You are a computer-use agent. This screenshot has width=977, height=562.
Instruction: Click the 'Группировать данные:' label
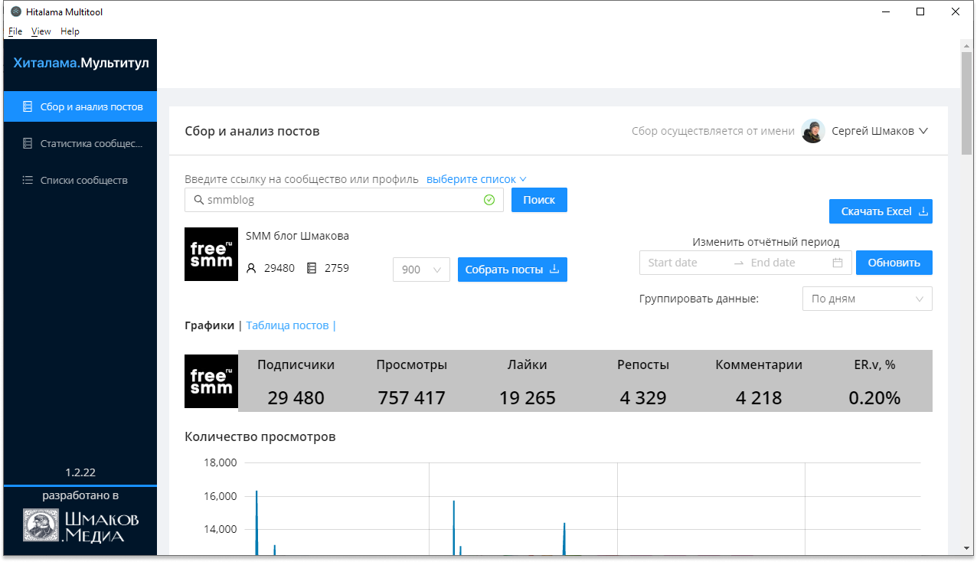699,299
